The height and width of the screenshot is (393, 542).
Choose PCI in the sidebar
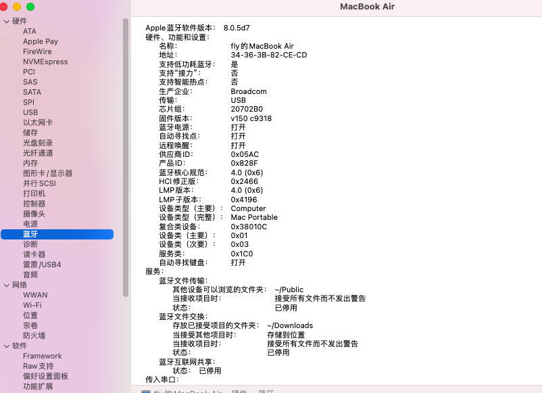[29, 72]
